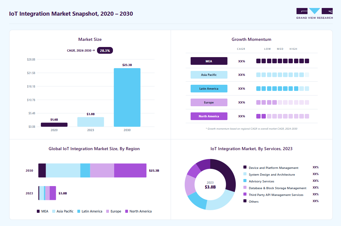The width and height of the screenshot is (341, 226).
Task: Click the 28.3% CAGR badge
Action: [105, 50]
